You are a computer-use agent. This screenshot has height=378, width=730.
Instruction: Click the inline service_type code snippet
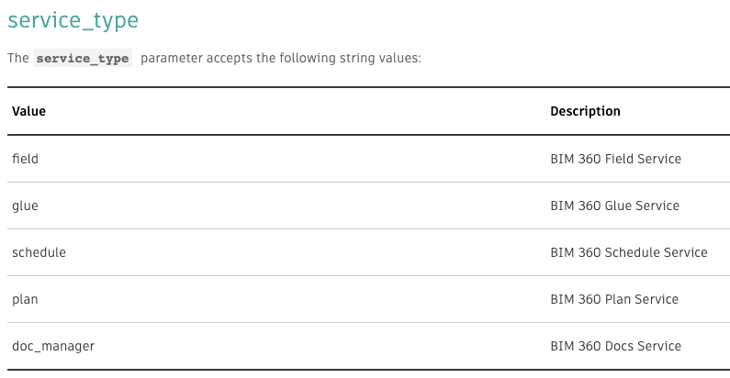[x=83, y=59]
